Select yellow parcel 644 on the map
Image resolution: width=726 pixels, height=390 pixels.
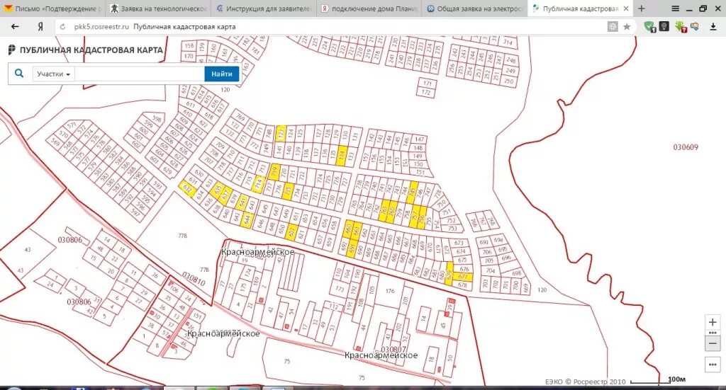pyautogui.click(x=247, y=219)
